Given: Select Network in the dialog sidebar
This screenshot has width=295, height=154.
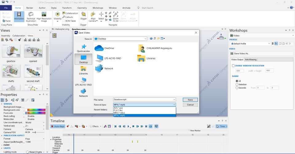Looking at the screenshot, I should coord(83,93).
